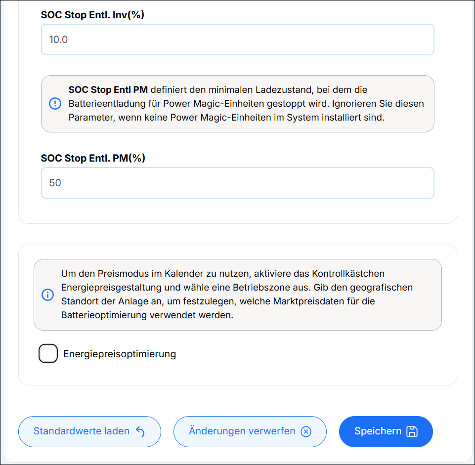Click the floppy disk icon in Speichern

(x=412, y=431)
